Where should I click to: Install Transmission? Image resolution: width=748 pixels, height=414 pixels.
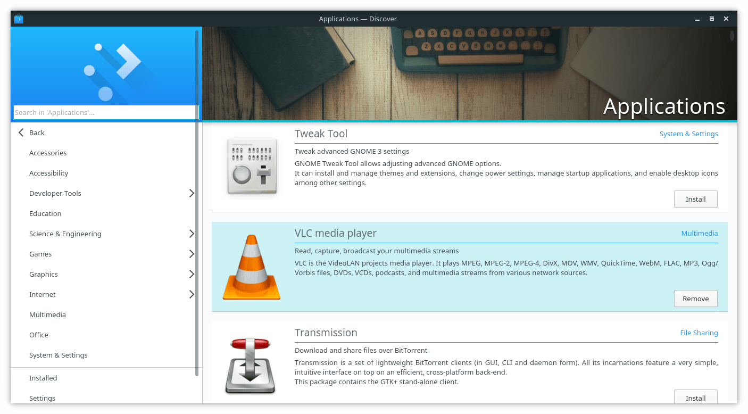point(695,397)
